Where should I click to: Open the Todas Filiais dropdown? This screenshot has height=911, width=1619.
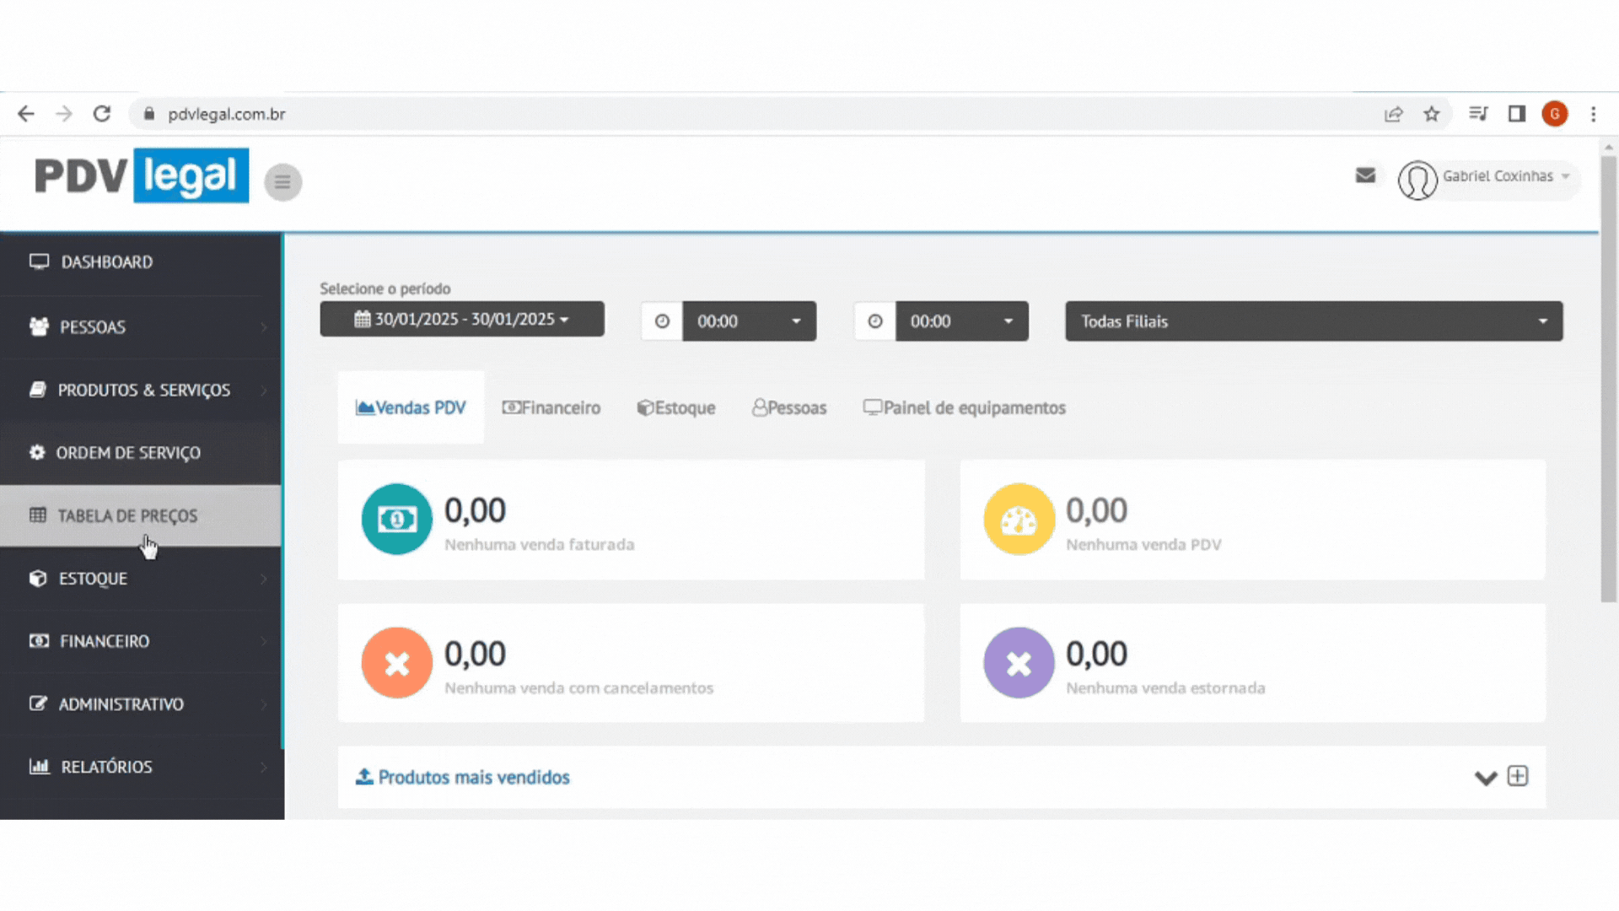(x=1313, y=321)
